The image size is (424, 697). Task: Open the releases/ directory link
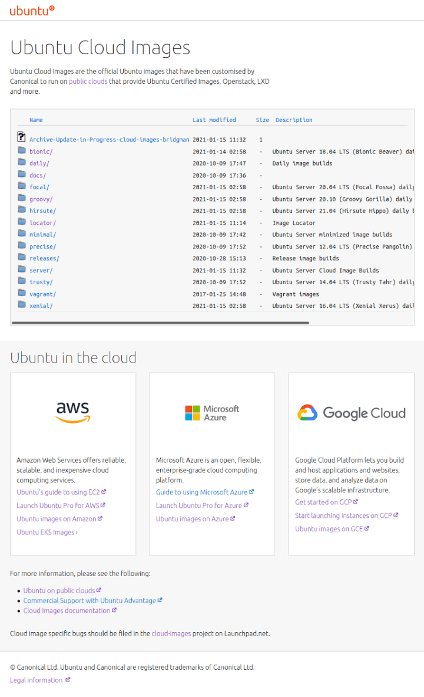44,259
